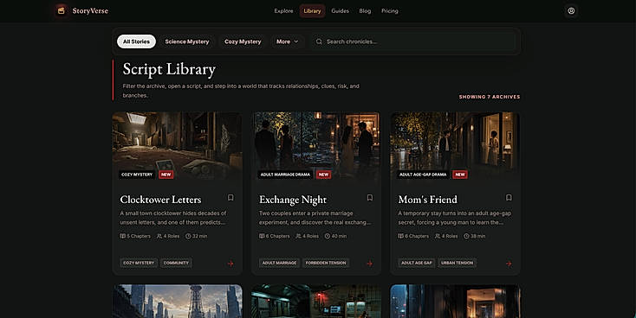Click roles people icon on Exchange Night
The width and height of the screenshot is (636, 318).
point(299,236)
